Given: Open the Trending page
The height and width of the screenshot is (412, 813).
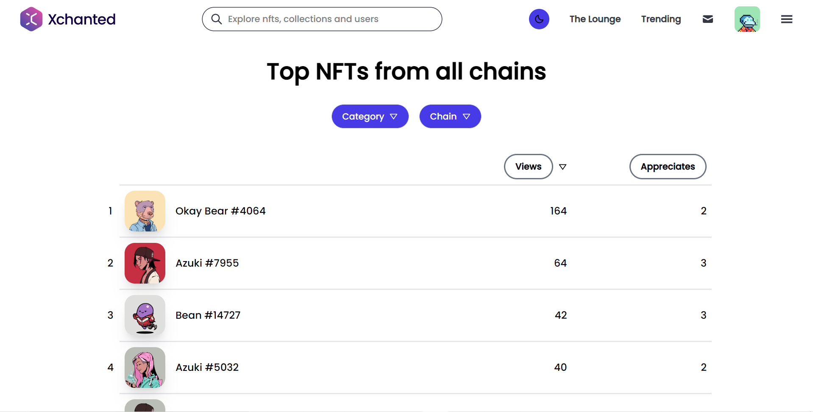Looking at the screenshot, I should [661, 19].
